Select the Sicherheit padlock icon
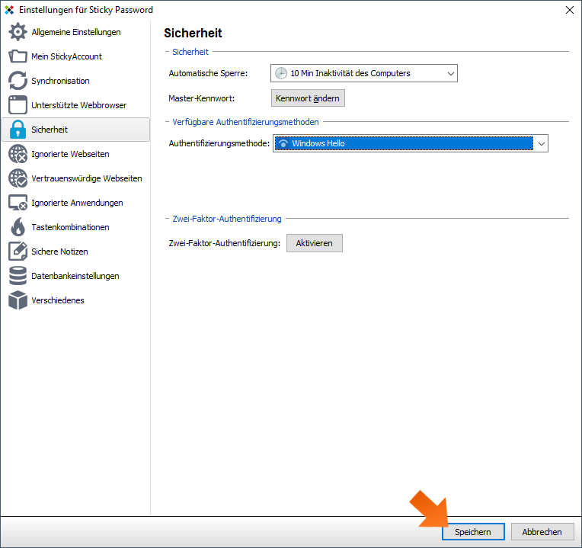The width and height of the screenshot is (582, 548). 18,130
